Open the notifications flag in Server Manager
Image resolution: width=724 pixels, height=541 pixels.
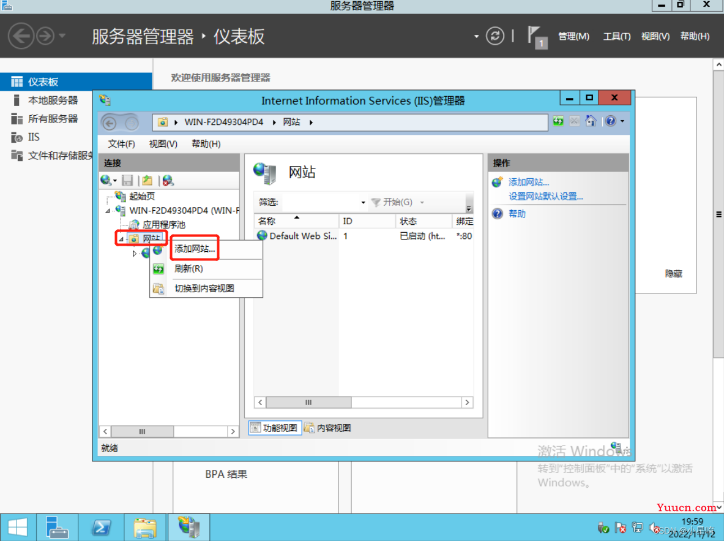[x=537, y=37]
